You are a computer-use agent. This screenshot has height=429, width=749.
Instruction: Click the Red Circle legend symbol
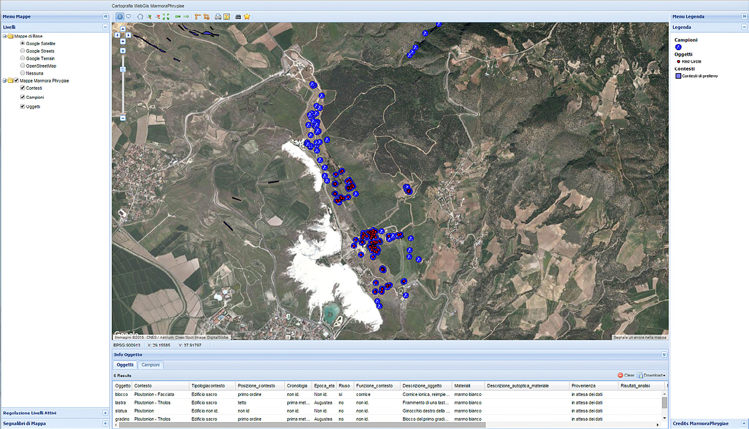point(679,62)
